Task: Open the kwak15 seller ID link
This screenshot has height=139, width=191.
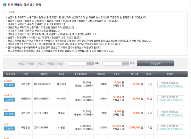Action: click(x=8, y=95)
